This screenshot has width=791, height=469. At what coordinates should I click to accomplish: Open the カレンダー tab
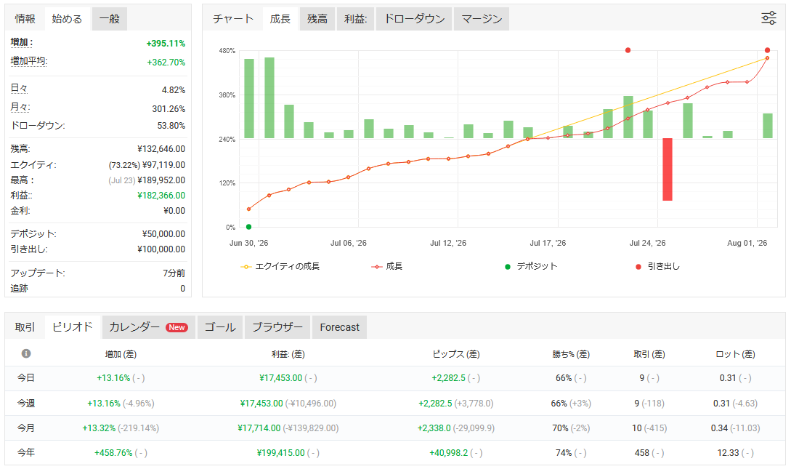pyautogui.click(x=149, y=327)
